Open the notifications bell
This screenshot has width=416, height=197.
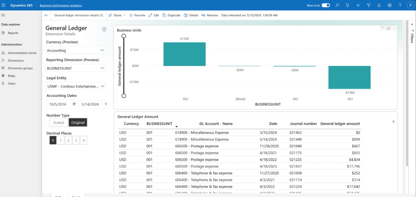[x=379, y=5]
